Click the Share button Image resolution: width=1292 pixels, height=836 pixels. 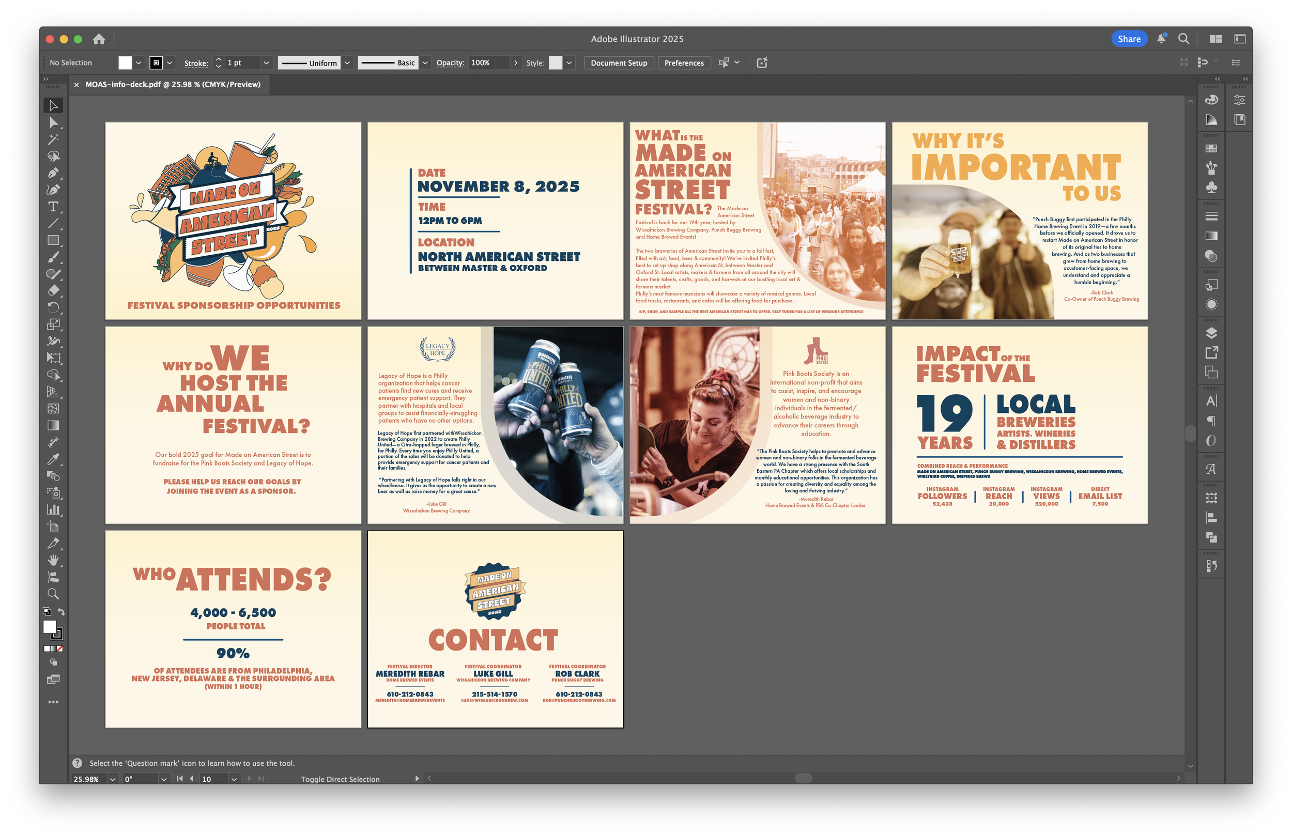(x=1129, y=39)
